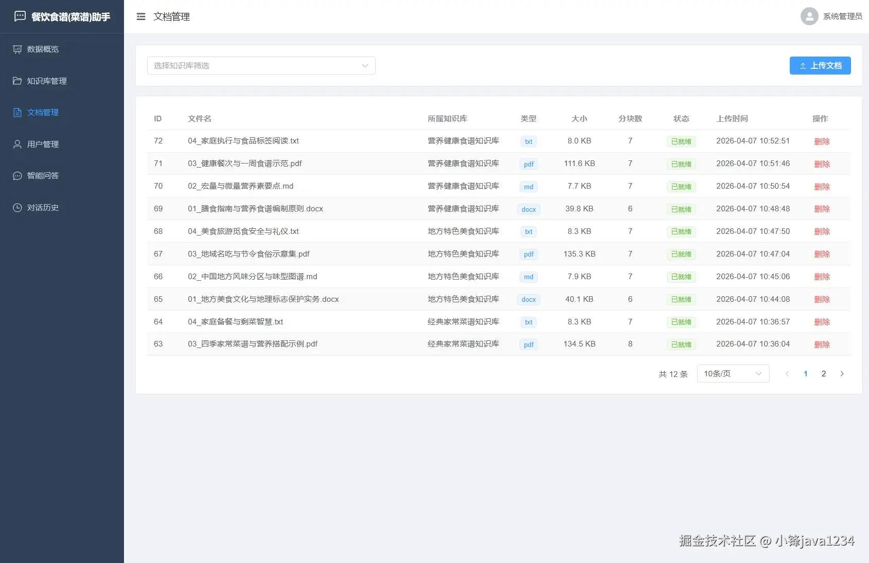
Task: Open the 选择知识库筛选 dropdown
Action: (x=261, y=66)
